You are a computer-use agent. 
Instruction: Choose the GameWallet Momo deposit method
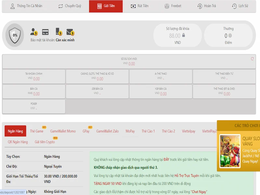63,131
